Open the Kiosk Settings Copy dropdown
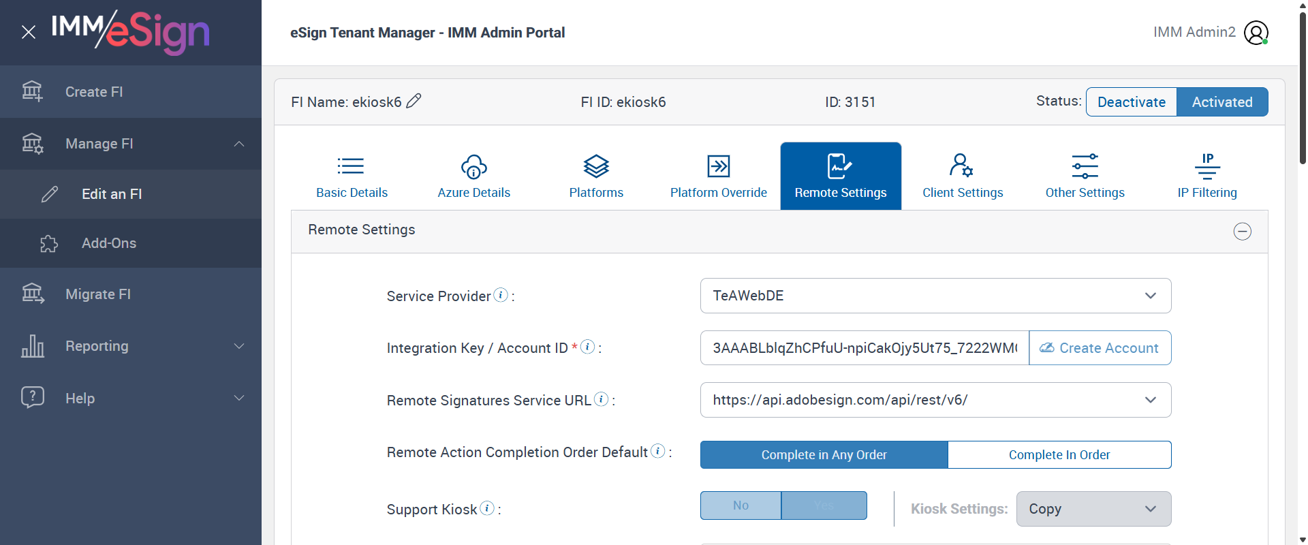 1093,509
